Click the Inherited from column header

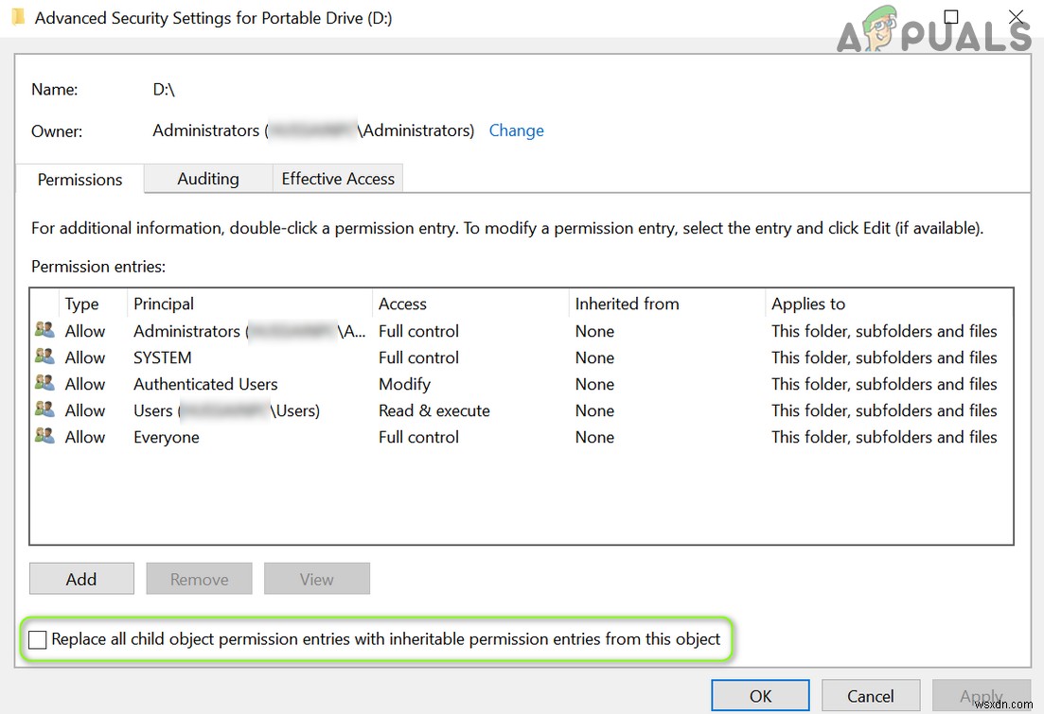click(627, 304)
